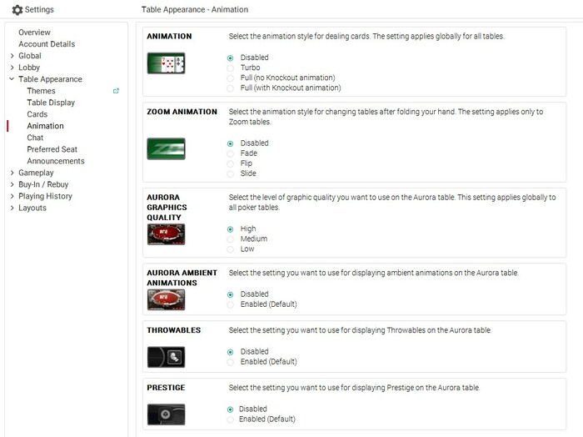Click the Prestige thumbnail image
The width and height of the screenshot is (583, 437).
tap(167, 414)
